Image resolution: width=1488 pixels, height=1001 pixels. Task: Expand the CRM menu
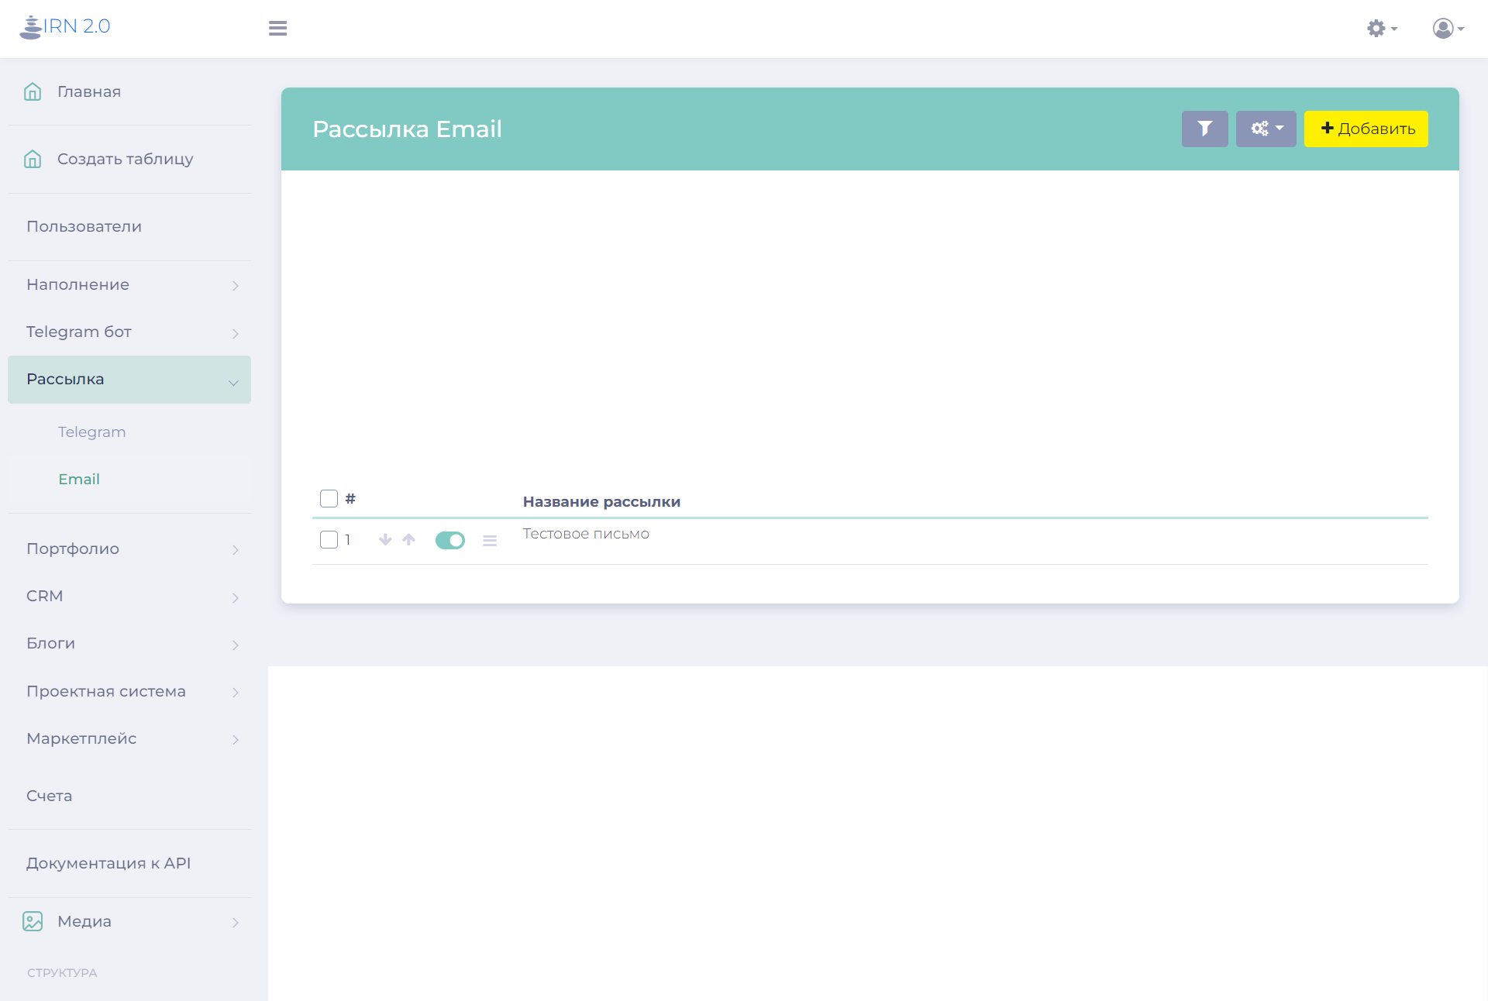point(129,597)
